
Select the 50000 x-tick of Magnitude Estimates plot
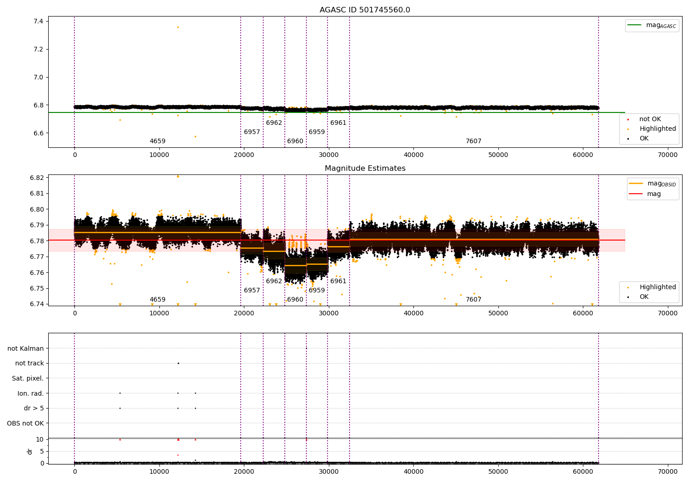(498, 314)
